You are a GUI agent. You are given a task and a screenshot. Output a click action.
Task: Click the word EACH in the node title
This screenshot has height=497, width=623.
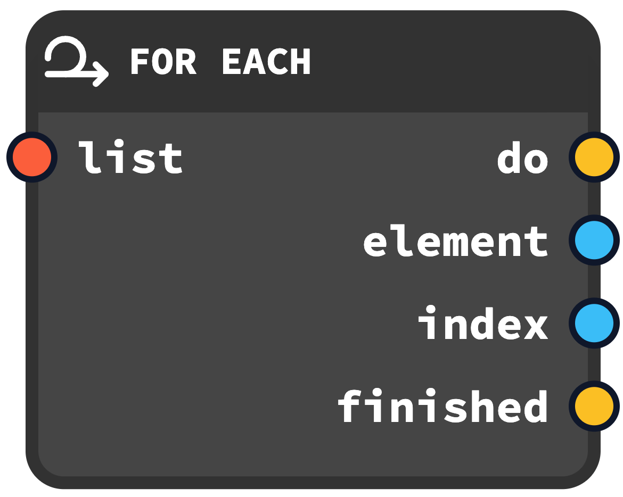[266, 62]
